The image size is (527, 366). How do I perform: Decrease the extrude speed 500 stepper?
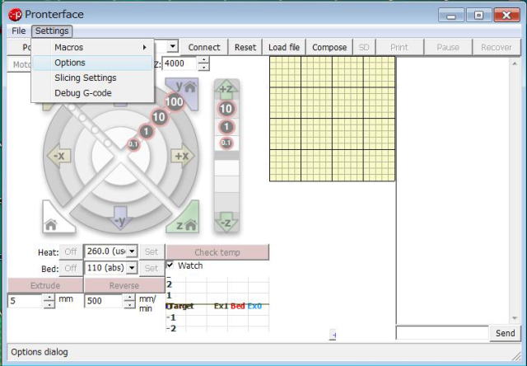pos(129,304)
